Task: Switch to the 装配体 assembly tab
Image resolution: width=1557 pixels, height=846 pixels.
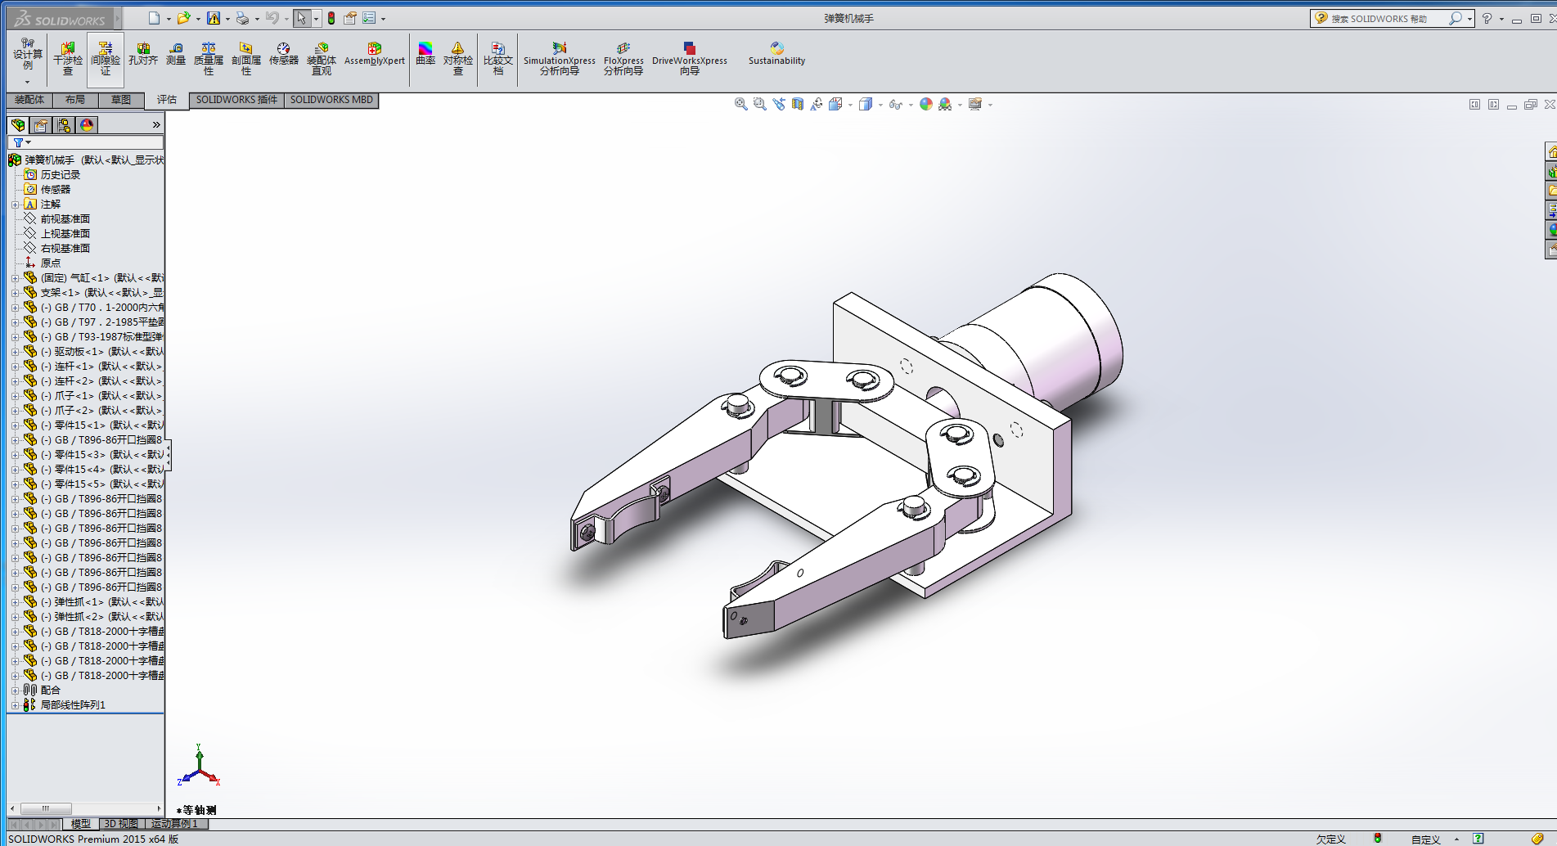Action: pyautogui.click(x=29, y=100)
